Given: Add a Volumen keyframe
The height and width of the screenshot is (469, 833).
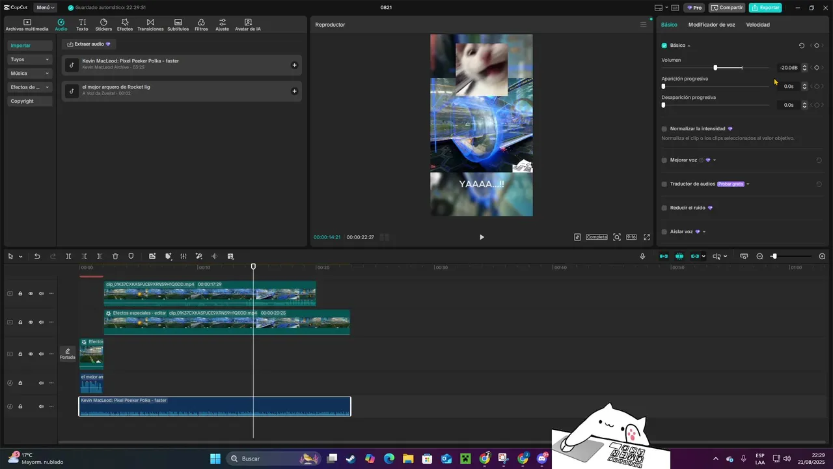Looking at the screenshot, I should (x=817, y=68).
